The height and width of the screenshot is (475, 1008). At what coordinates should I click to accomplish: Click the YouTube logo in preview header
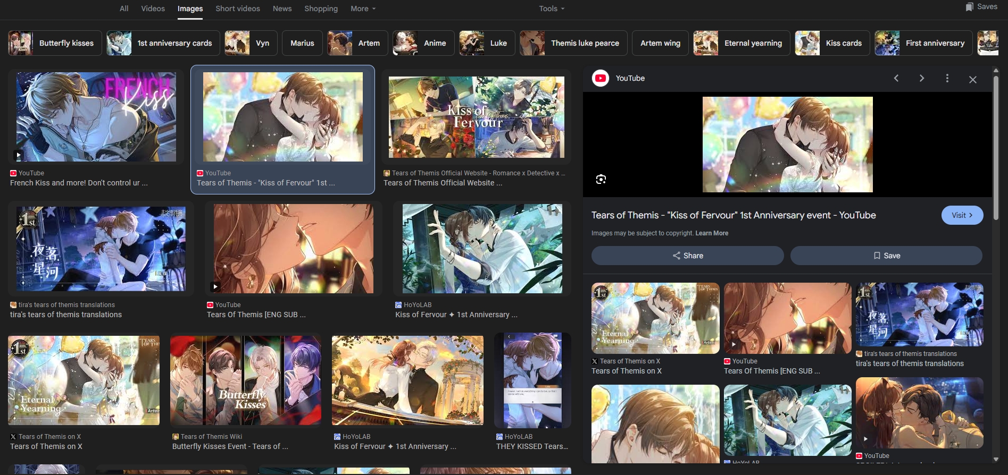(601, 78)
